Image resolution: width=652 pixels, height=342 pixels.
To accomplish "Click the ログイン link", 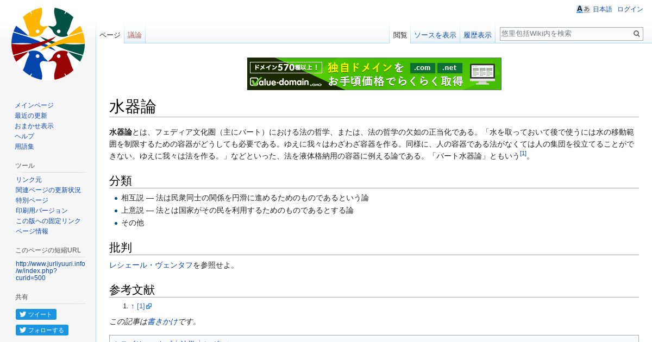I will tap(630, 9).
